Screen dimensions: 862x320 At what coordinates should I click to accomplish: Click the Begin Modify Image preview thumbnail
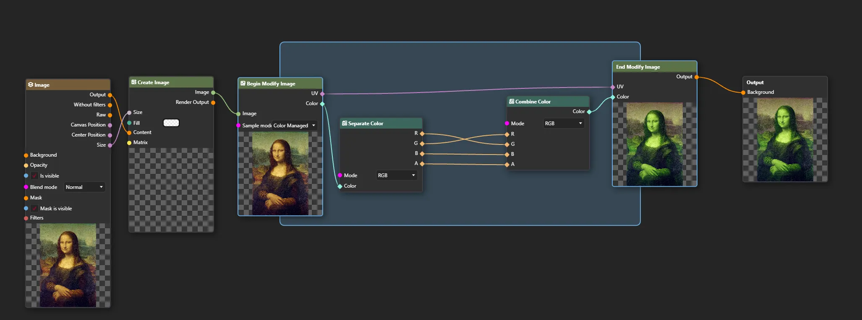(x=280, y=174)
